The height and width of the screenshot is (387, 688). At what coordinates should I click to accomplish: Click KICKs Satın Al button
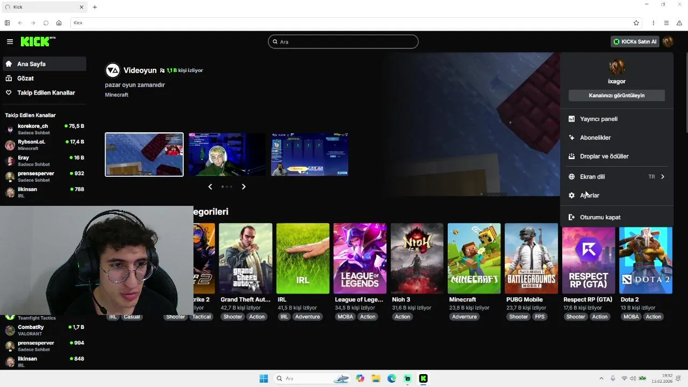coord(635,41)
